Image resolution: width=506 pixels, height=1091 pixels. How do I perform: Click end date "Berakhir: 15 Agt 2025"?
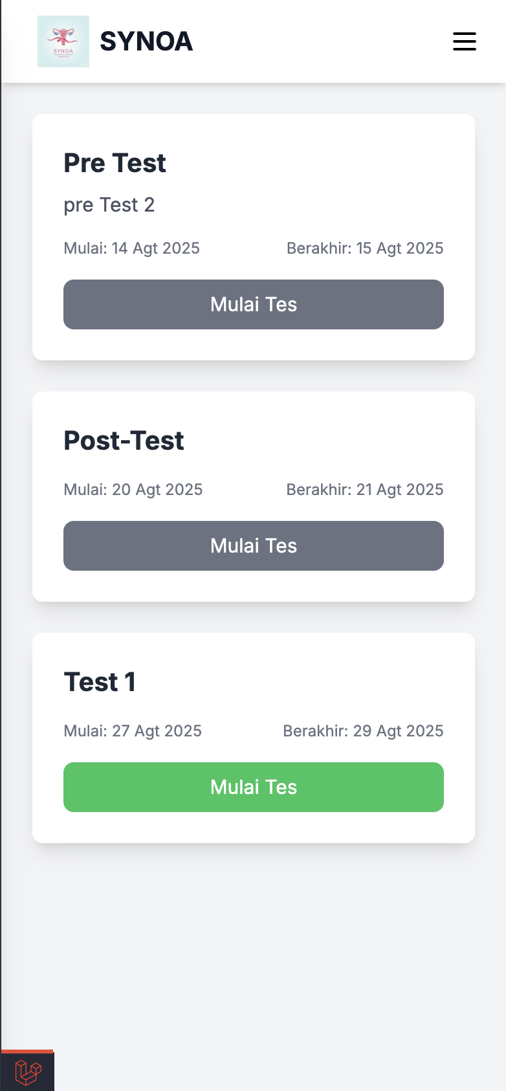[x=365, y=248]
